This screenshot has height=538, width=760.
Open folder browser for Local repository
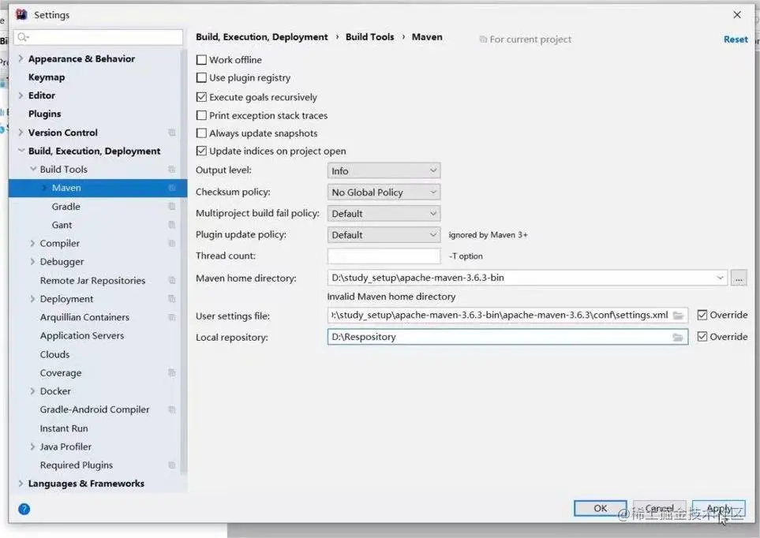[678, 337]
